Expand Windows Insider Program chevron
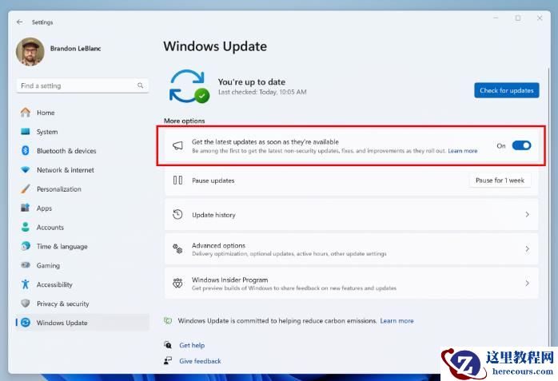558x381 pixels. [527, 283]
